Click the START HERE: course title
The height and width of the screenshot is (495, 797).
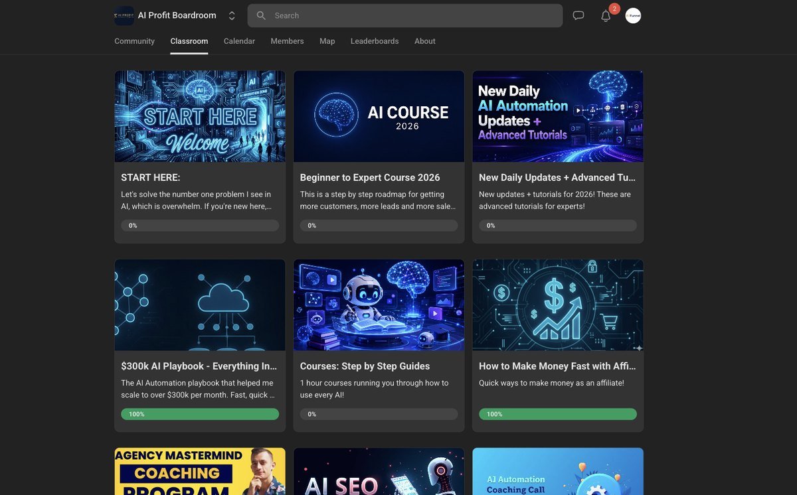(151, 177)
